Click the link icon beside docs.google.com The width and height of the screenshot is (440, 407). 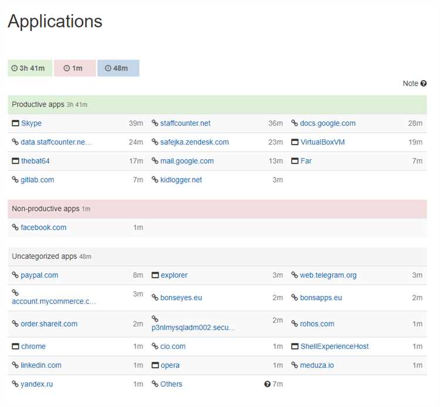click(295, 123)
